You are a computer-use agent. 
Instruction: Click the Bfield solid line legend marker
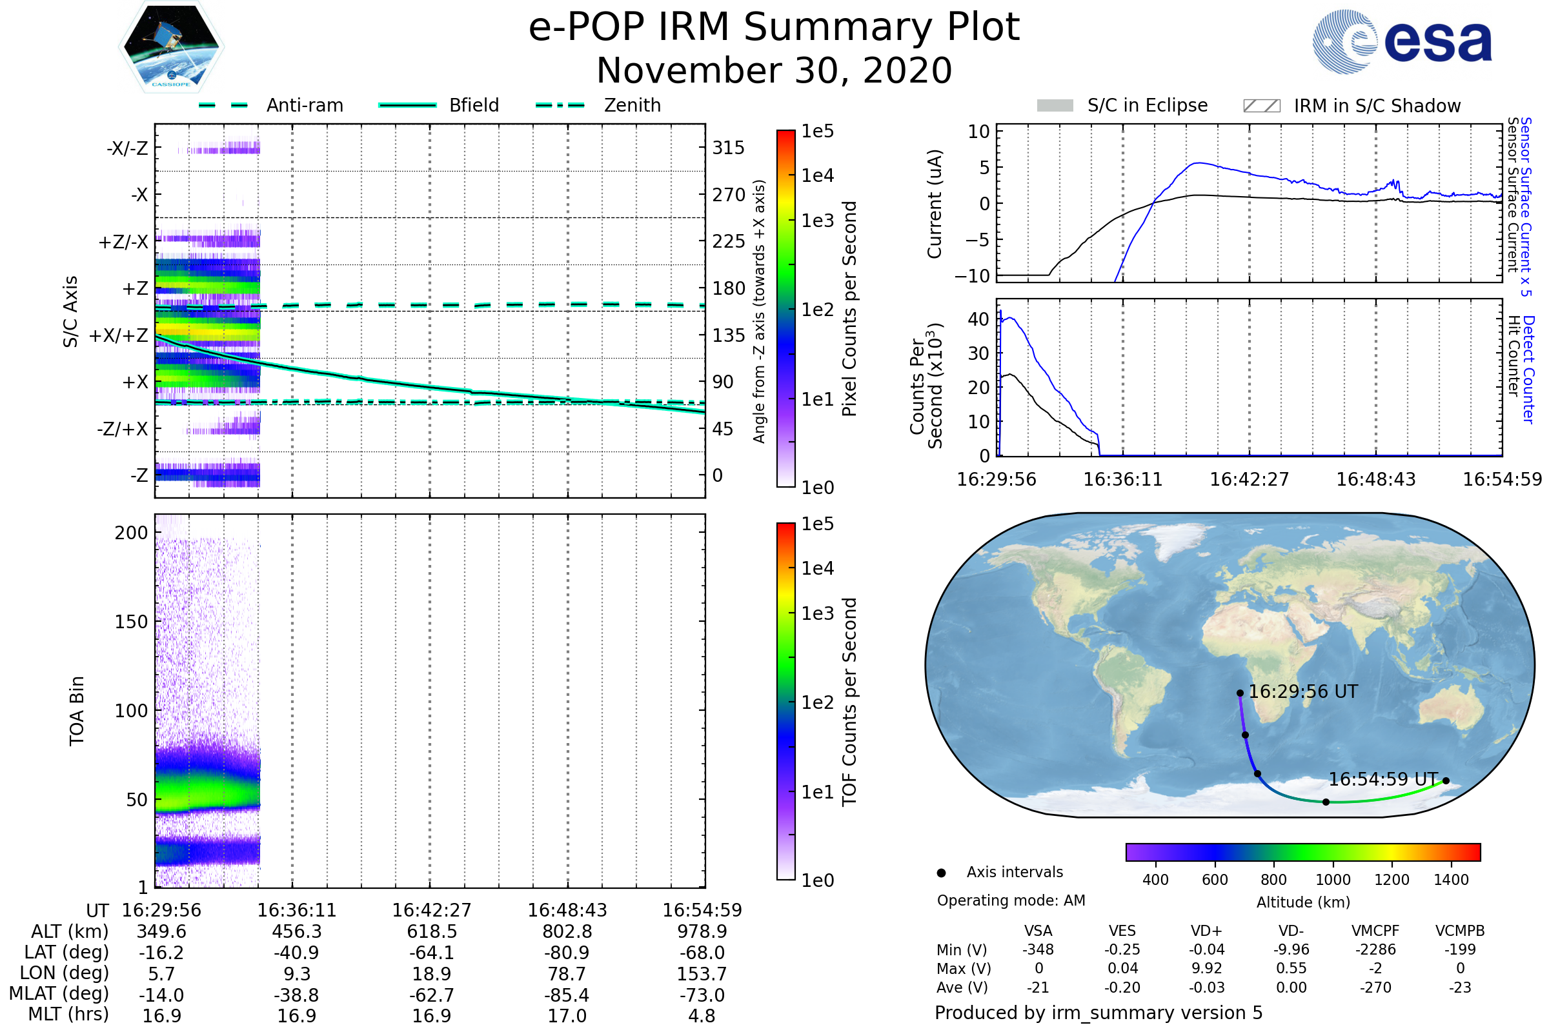coord(407,105)
